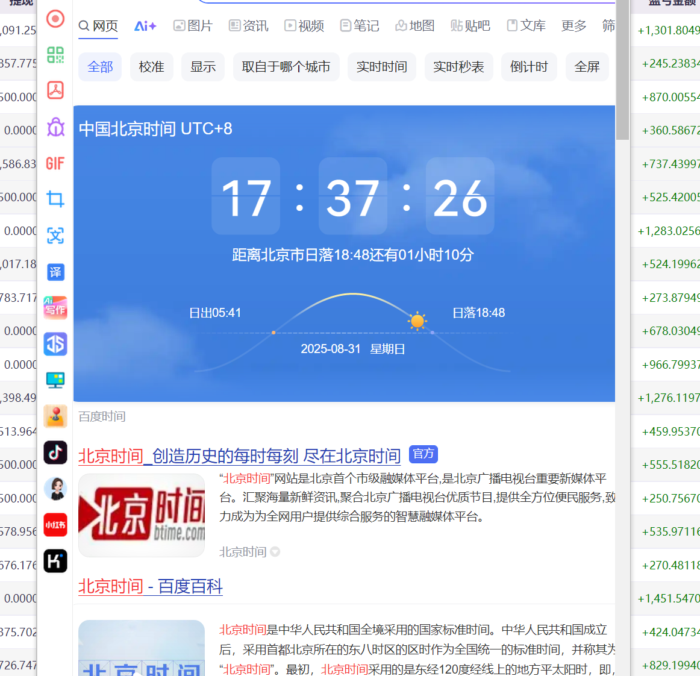Click the joystick game icon in sidebar
Screen dimensions: 700x676
[55, 416]
